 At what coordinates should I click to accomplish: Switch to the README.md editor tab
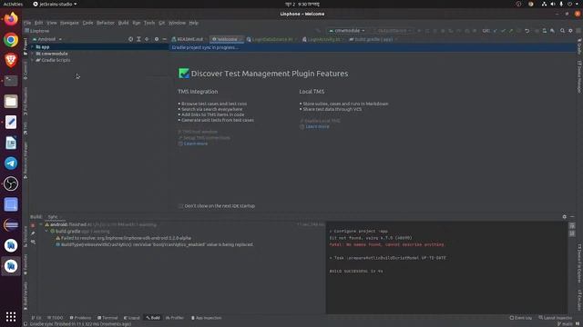tap(189, 39)
